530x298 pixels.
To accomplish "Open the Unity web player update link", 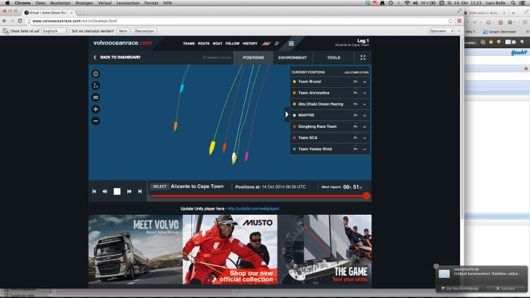I will pos(254,209).
